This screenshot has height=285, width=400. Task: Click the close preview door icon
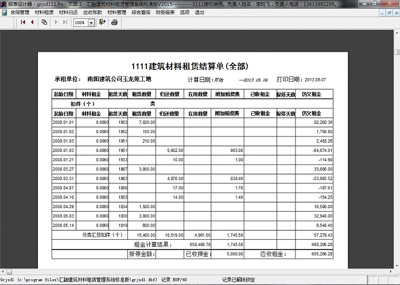pyautogui.click(x=103, y=22)
